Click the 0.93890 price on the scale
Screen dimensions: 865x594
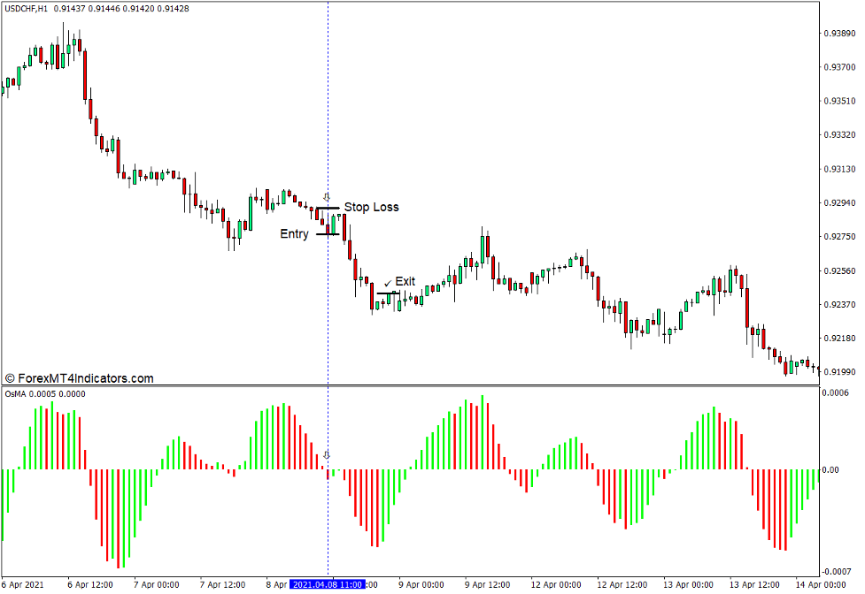[838, 34]
